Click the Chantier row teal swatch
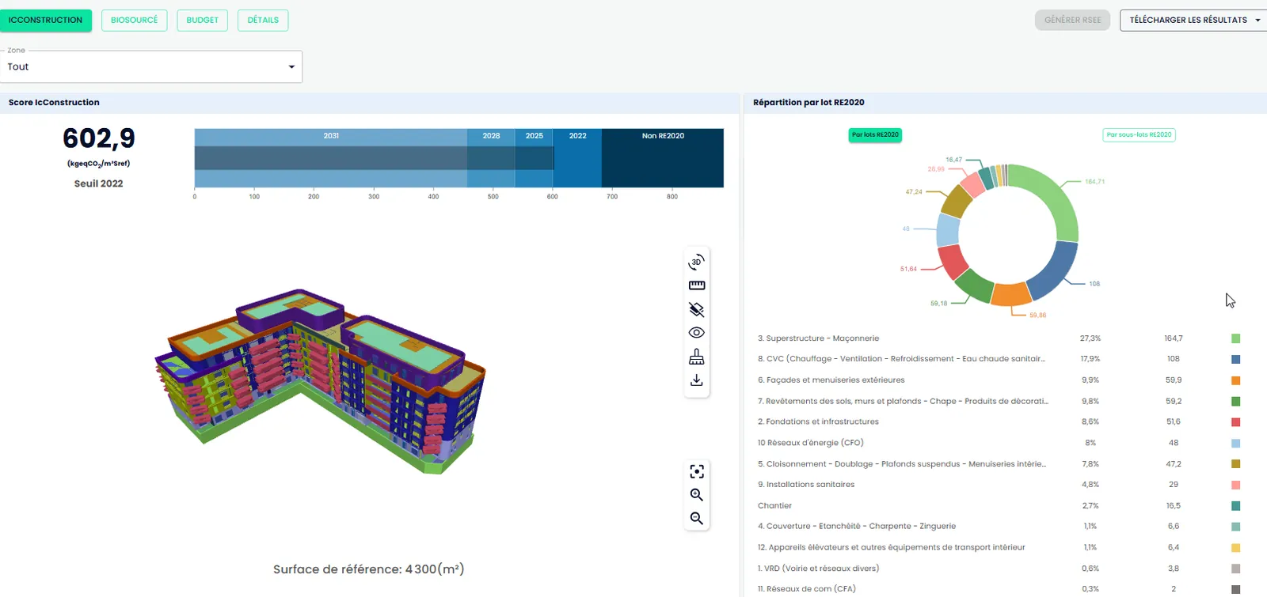The height and width of the screenshot is (597, 1267). [x=1235, y=506]
